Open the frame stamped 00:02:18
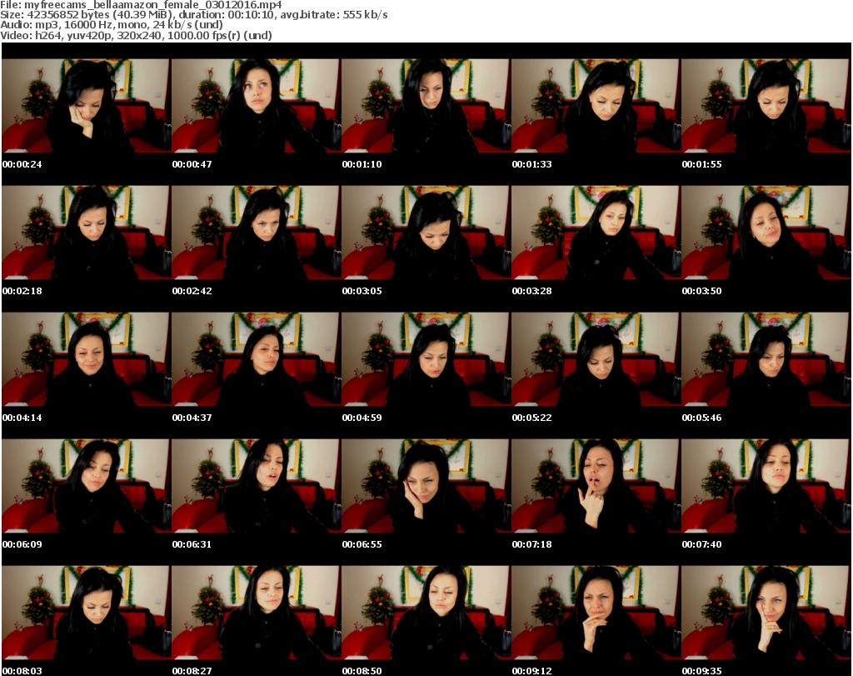The image size is (853, 676). click(87, 233)
